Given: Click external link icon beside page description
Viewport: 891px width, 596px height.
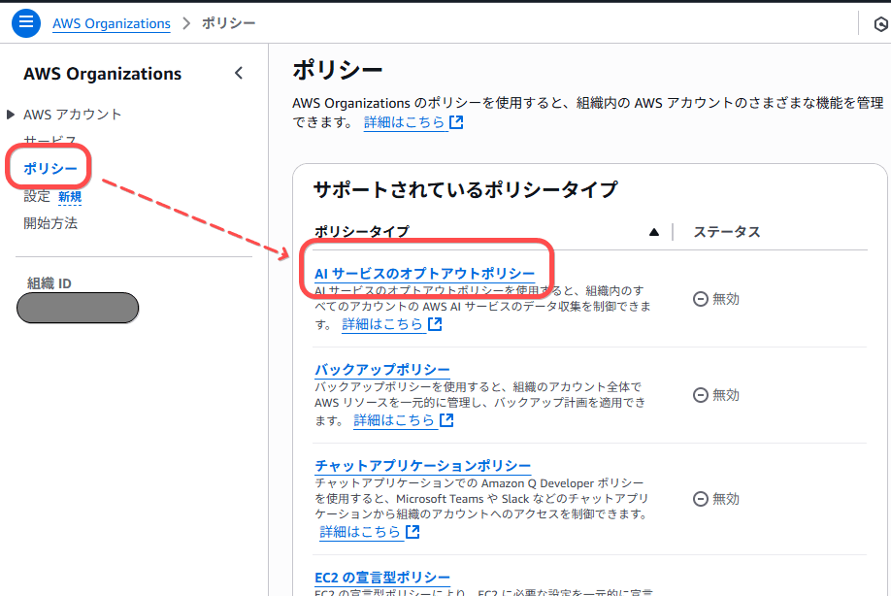Looking at the screenshot, I should 456,122.
